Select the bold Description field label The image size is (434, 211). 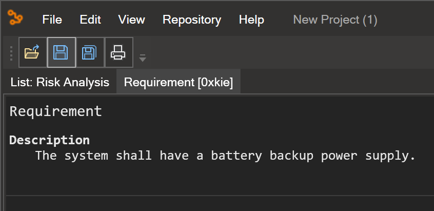point(49,140)
